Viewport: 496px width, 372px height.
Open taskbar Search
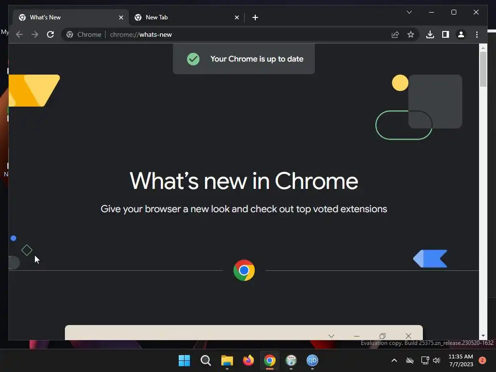point(205,360)
